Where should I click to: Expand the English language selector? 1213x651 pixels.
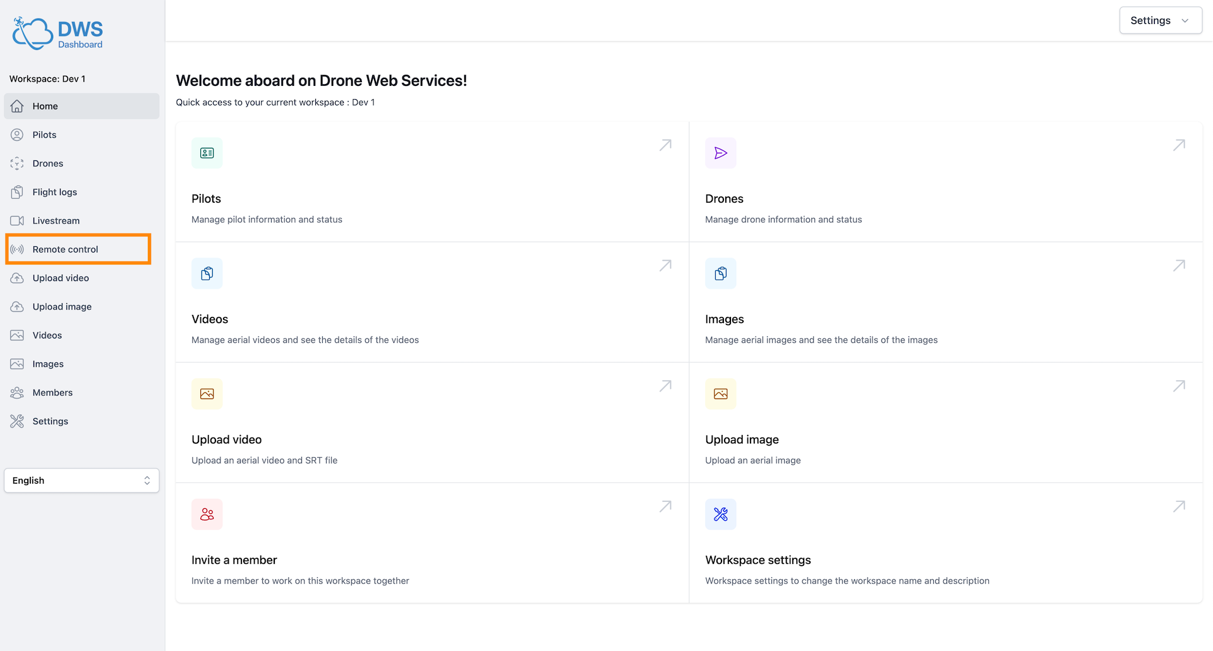(81, 481)
